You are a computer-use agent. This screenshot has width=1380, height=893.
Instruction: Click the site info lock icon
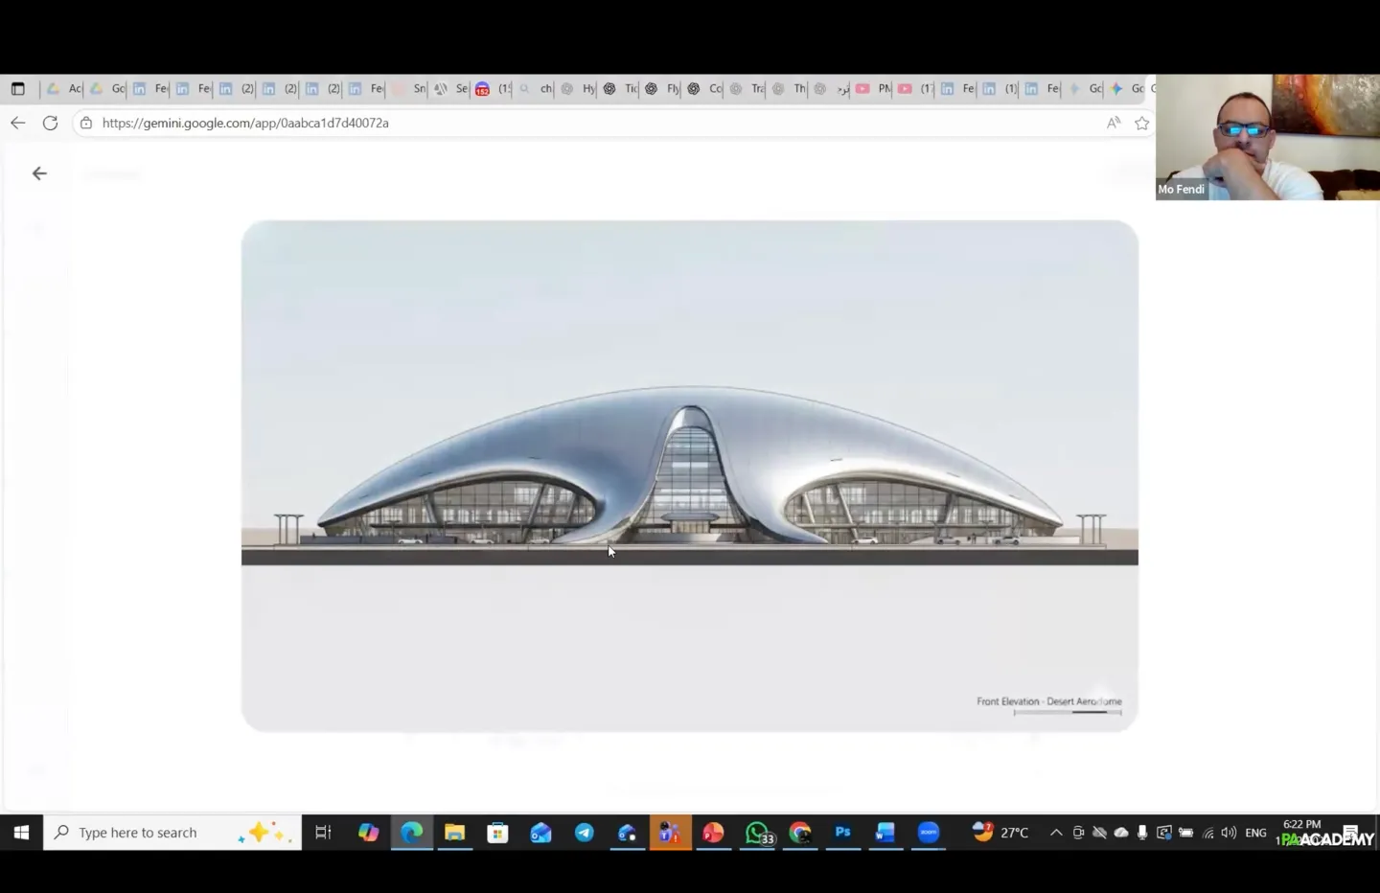86,123
